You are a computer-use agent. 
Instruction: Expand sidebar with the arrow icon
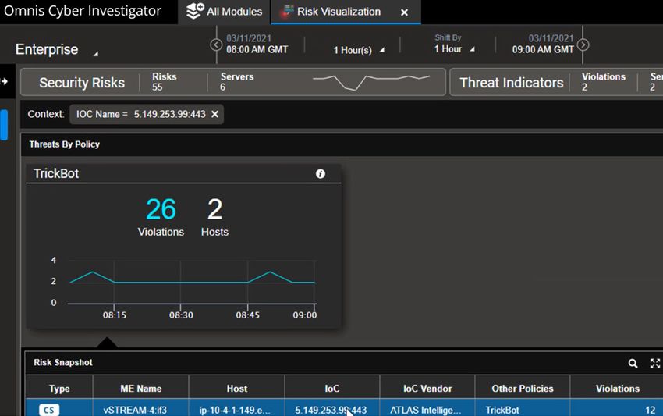point(5,81)
